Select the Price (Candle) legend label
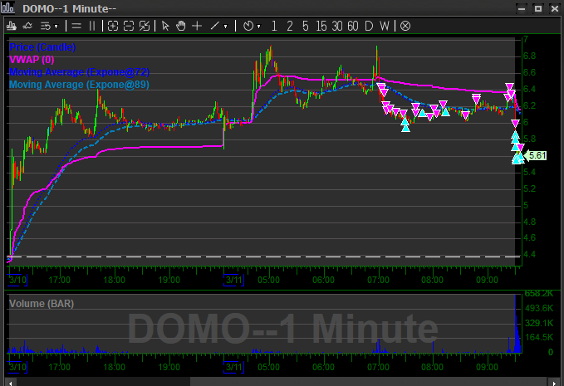This screenshot has width=564, height=386. click(42, 47)
